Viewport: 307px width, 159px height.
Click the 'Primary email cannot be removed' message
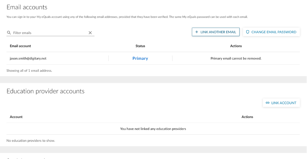tap(236, 59)
